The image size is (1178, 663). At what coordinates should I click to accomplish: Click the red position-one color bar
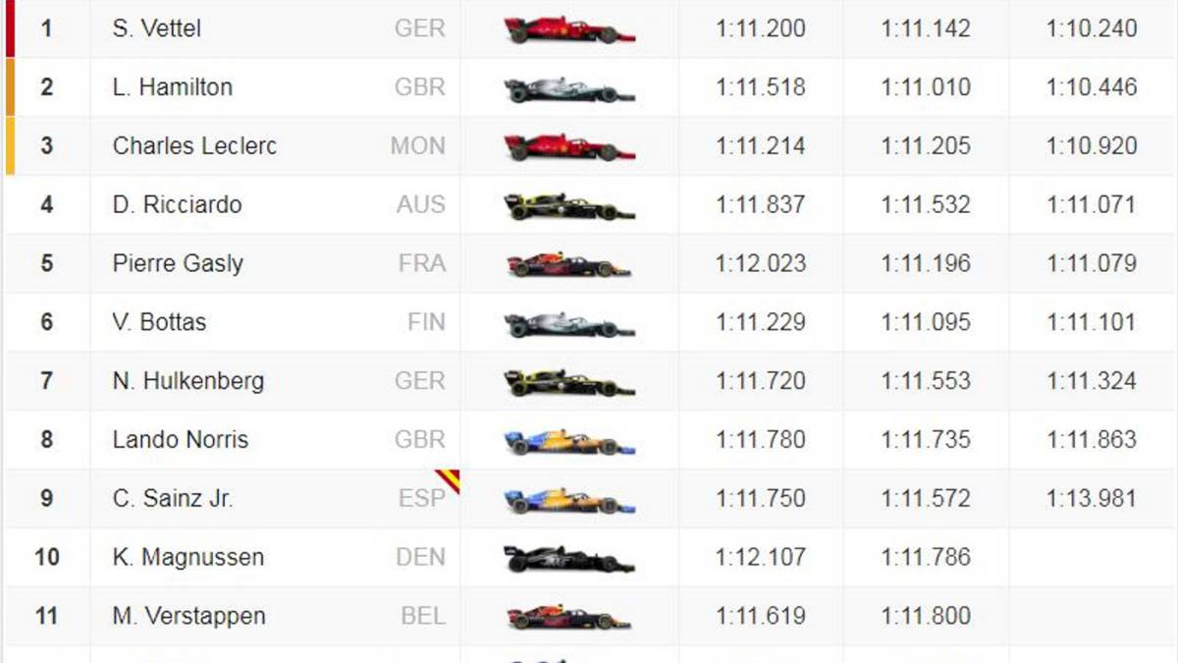(x=10, y=28)
